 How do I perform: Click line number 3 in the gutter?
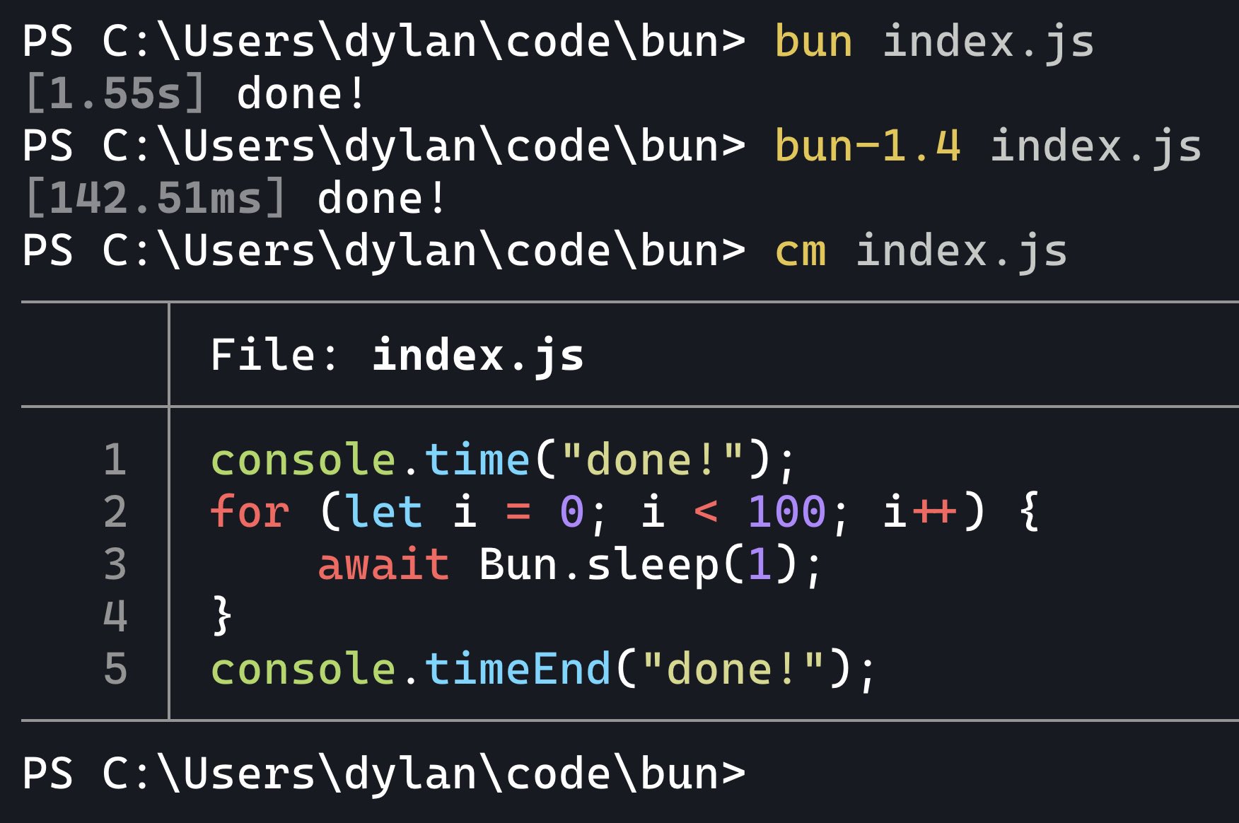115,564
